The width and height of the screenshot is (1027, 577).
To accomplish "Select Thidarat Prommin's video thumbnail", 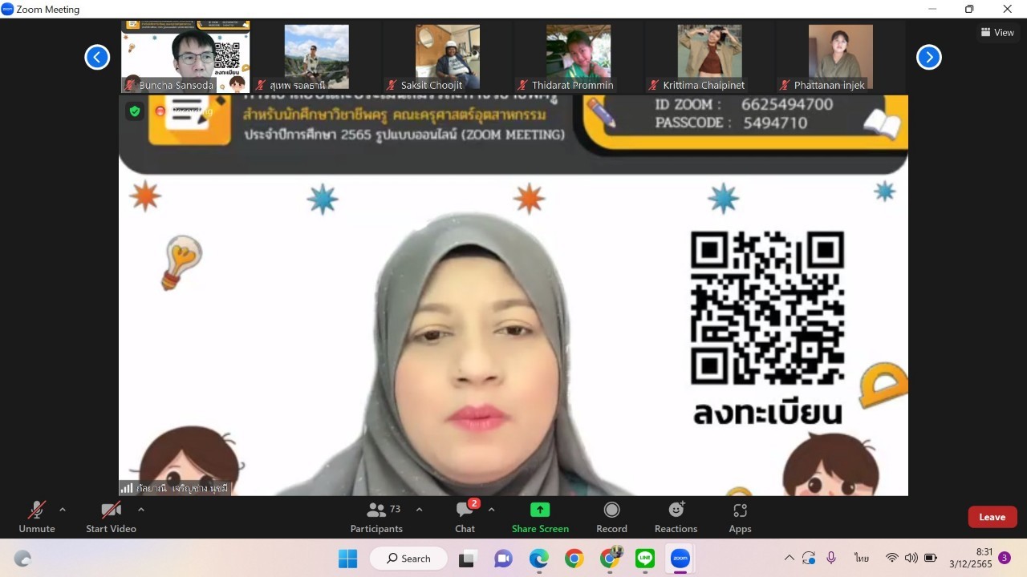I will (x=578, y=56).
